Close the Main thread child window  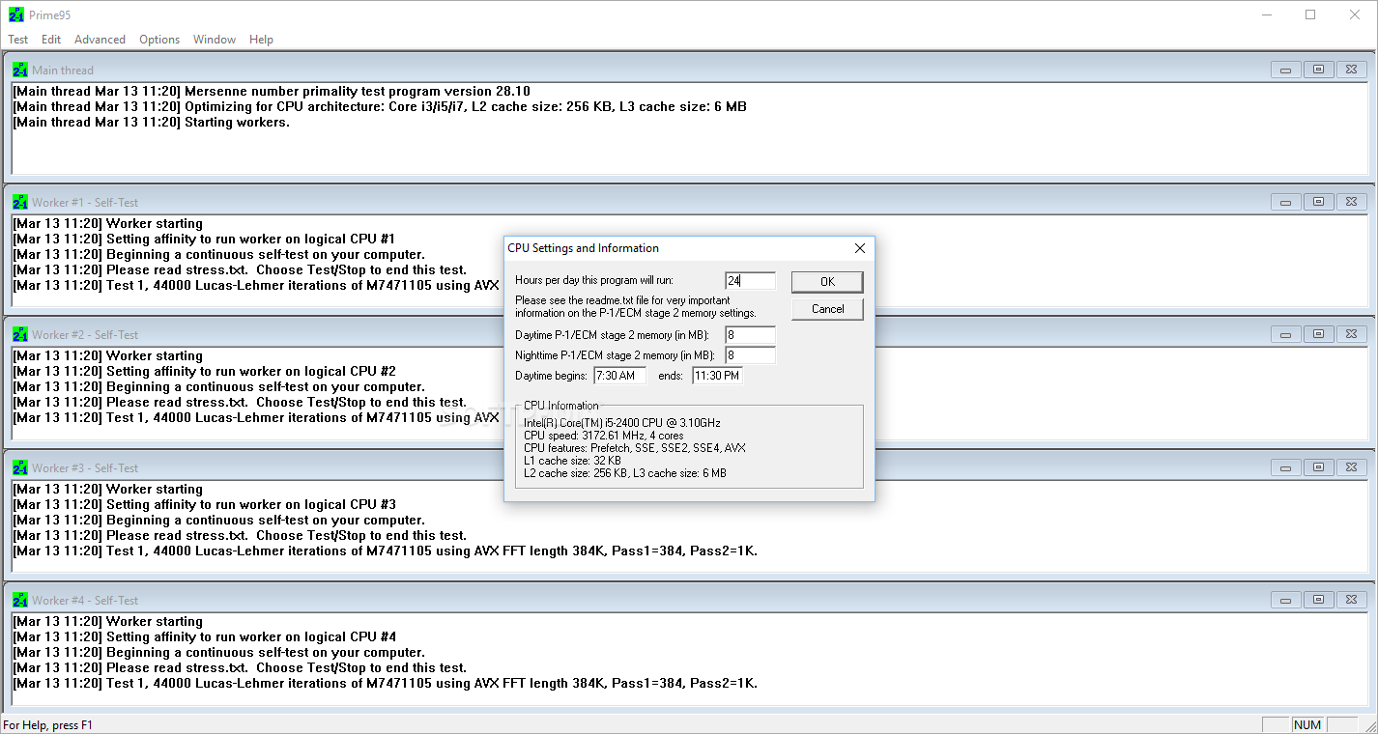pos(1352,70)
